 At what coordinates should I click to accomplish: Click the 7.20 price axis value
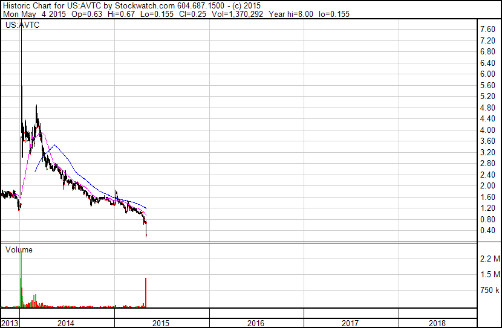487,40
